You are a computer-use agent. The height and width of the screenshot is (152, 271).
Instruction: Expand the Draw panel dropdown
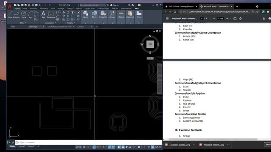click(23, 23)
